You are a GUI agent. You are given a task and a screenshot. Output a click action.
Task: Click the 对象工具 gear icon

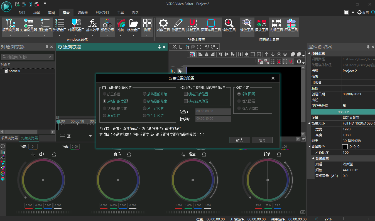(163, 25)
